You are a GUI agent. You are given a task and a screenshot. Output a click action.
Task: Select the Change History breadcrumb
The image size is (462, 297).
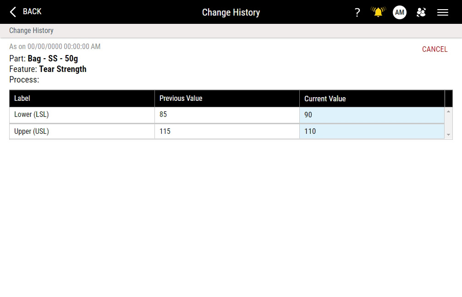pos(31,31)
